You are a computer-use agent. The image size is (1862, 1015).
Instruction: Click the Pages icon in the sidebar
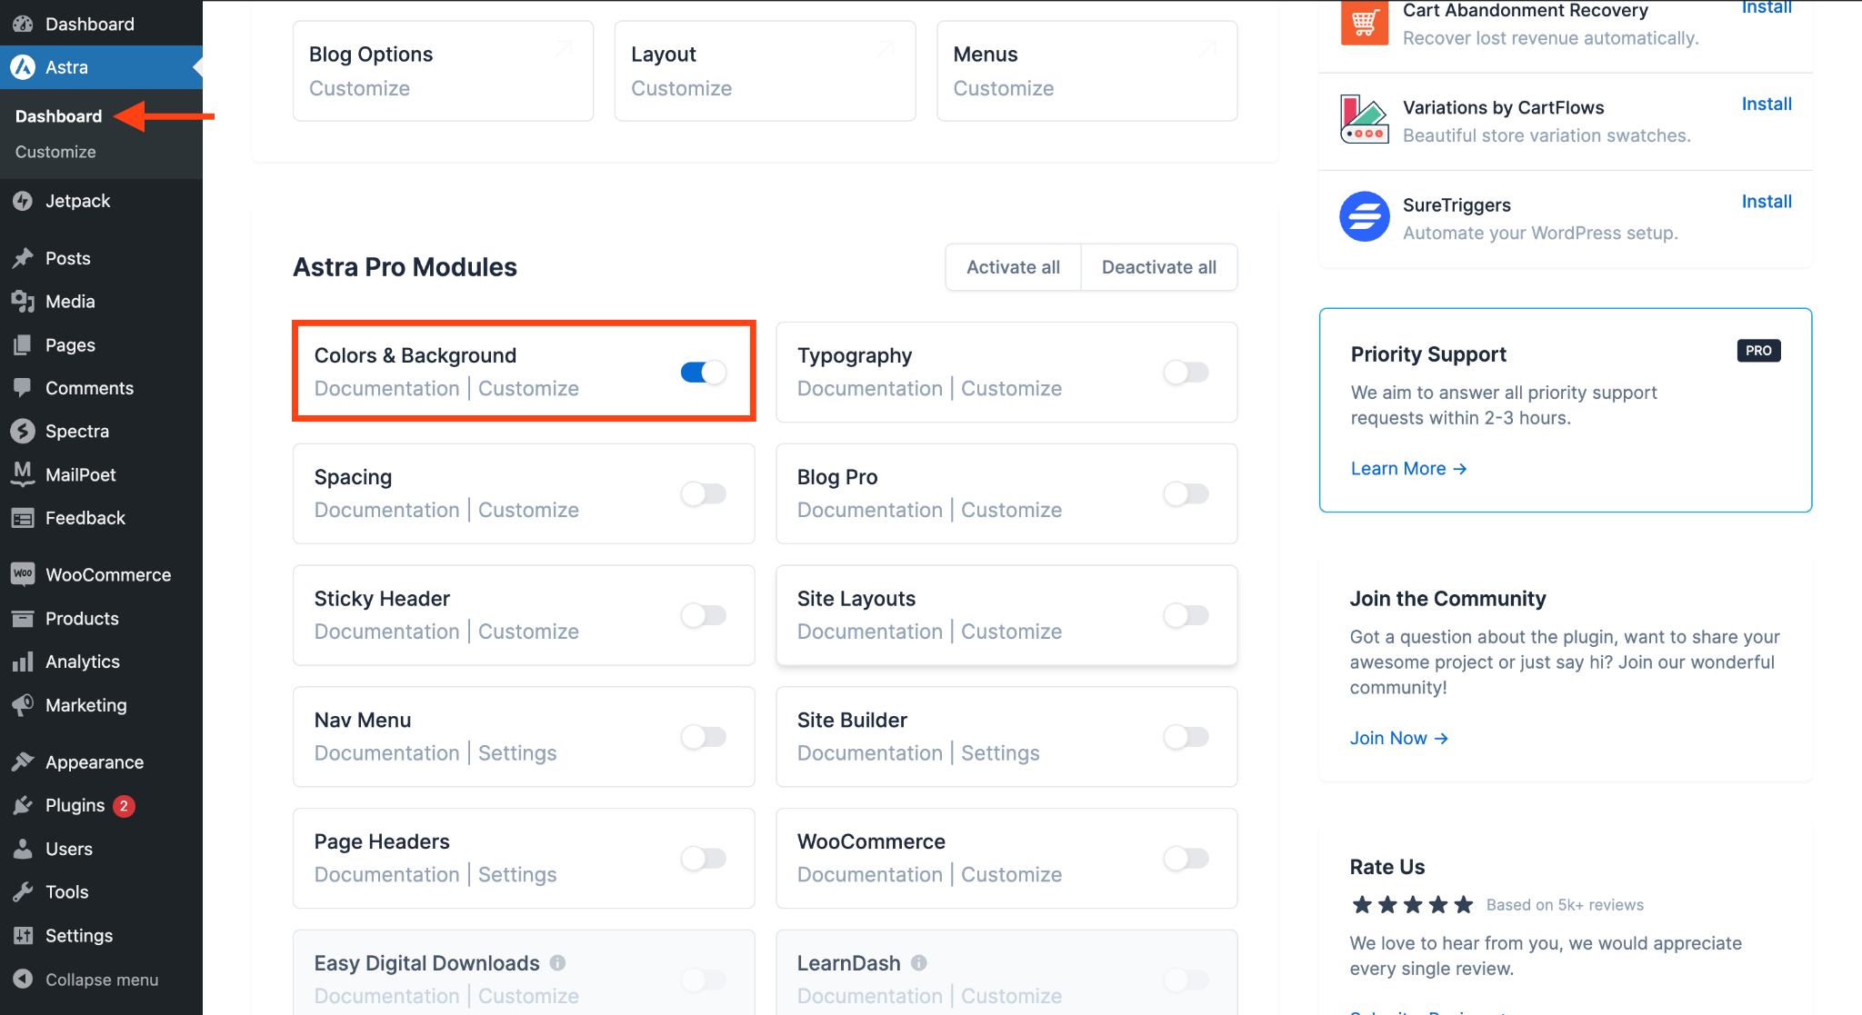(23, 345)
